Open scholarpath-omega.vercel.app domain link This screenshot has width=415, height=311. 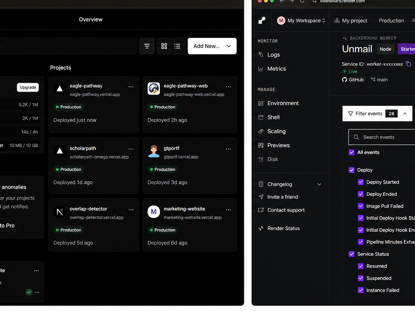point(99,157)
